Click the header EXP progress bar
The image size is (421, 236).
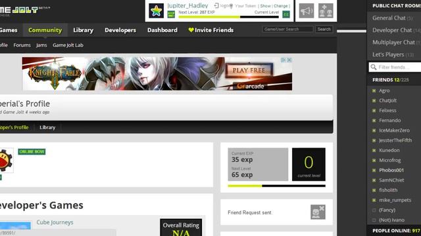pos(229,17)
